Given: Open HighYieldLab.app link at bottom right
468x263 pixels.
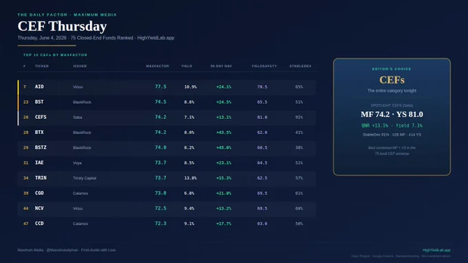Looking at the screenshot, I should (436, 250).
